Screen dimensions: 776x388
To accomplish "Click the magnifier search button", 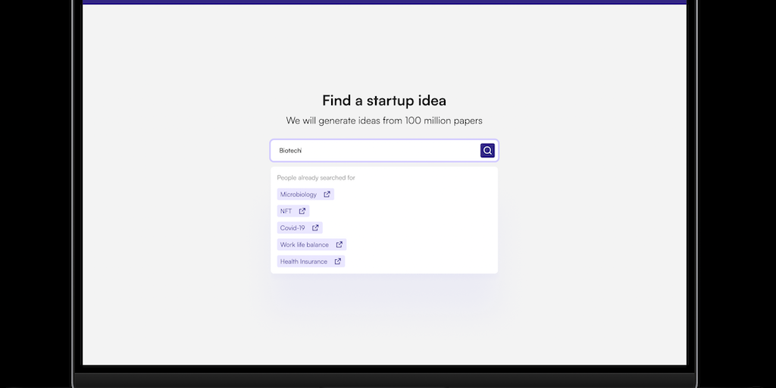I will click(x=487, y=151).
